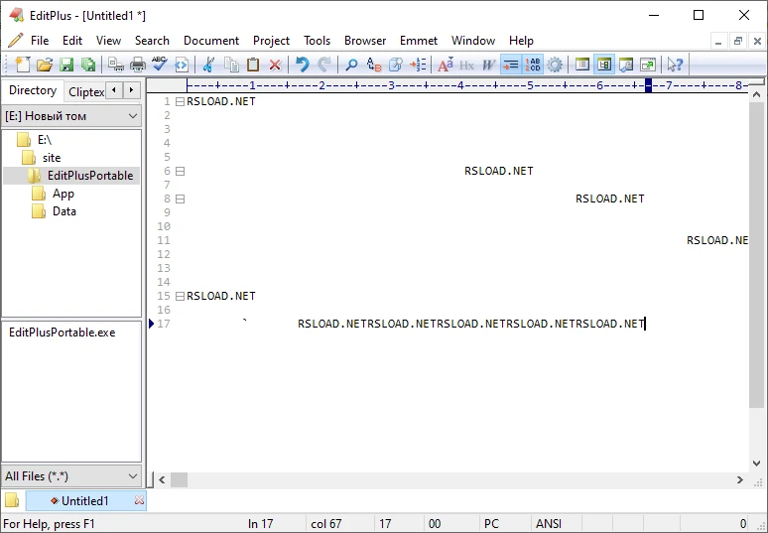Click the Cut scissors icon

[x=208, y=65]
